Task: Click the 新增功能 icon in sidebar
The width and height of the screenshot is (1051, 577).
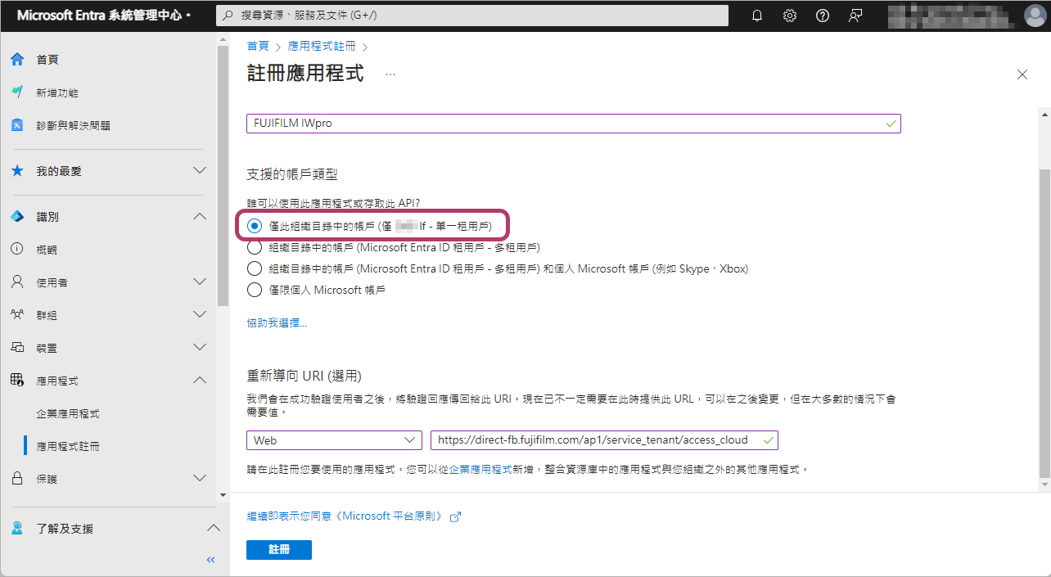Action: [17, 92]
